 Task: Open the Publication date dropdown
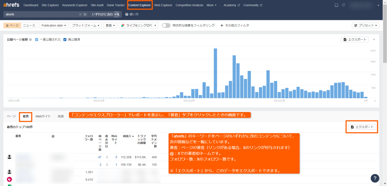(x=54, y=25)
